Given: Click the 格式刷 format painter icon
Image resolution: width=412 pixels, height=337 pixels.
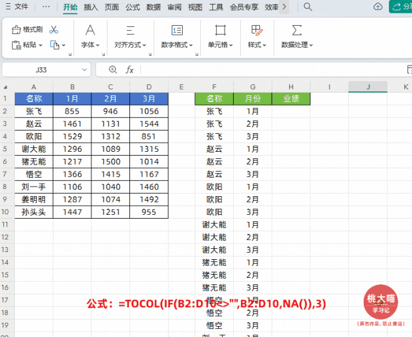Looking at the screenshot, I should tap(15, 30).
